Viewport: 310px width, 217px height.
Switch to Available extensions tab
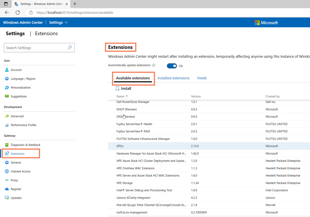click(133, 78)
